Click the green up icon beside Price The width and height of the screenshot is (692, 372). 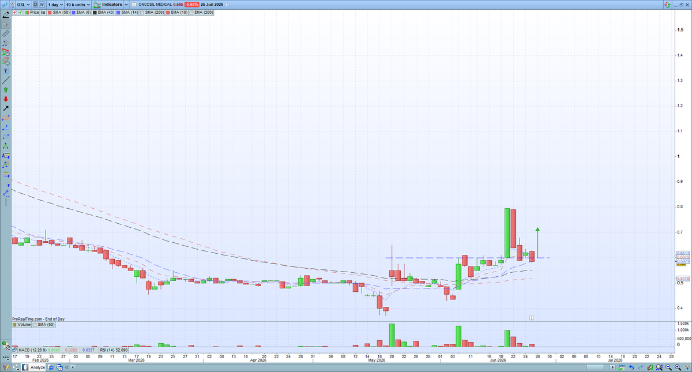point(20,12)
